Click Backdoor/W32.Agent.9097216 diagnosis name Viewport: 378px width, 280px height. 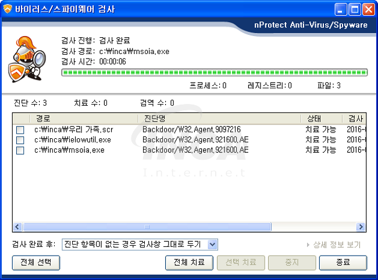pyautogui.click(x=191, y=130)
